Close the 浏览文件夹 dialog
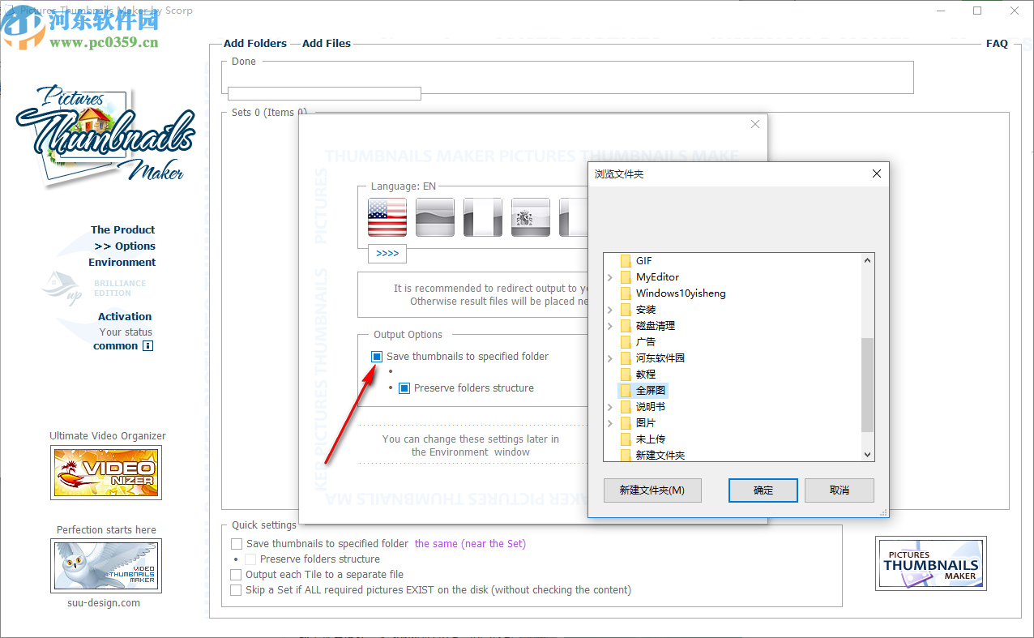Viewport: 1034px width, 638px height. click(876, 173)
